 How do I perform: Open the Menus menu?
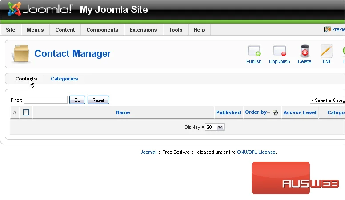35,30
